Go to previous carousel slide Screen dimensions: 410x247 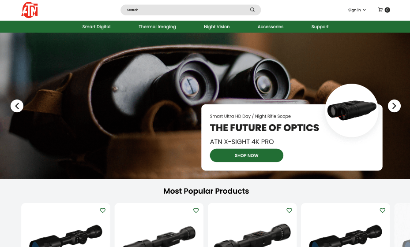[x=17, y=106]
